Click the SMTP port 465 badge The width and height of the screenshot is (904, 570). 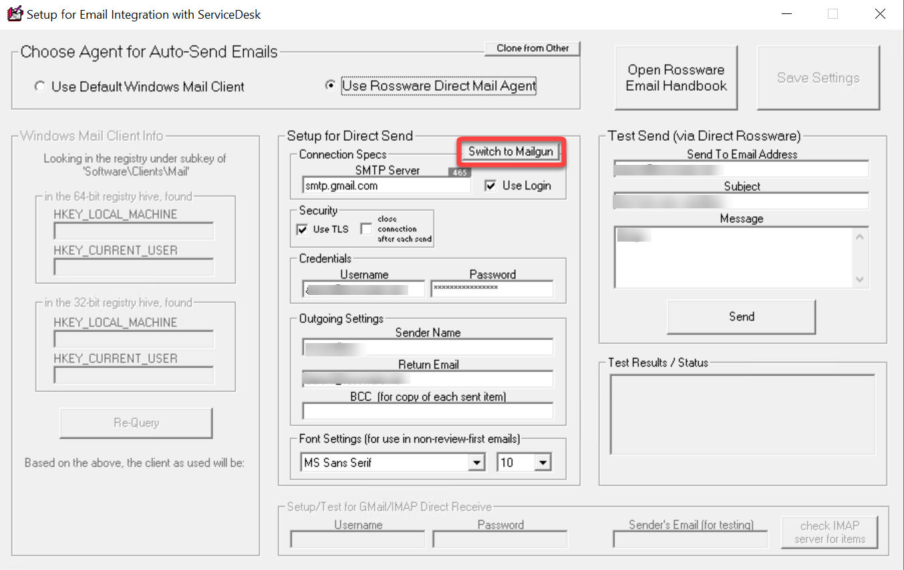[x=460, y=172]
